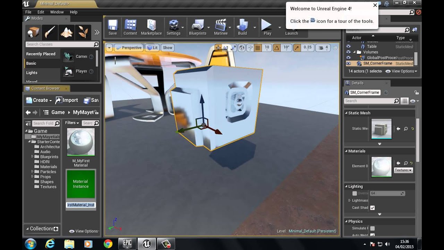Open Textures dropdown under Materials
Viewport: 444px width, 250px height.
(x=403, y=170)
